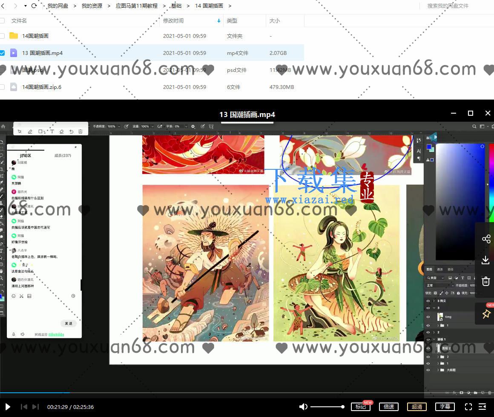This screenshot has height=417, width=494.
Task: Select the text tool in annotation toolbar
Action: click(x=52, y=131)
